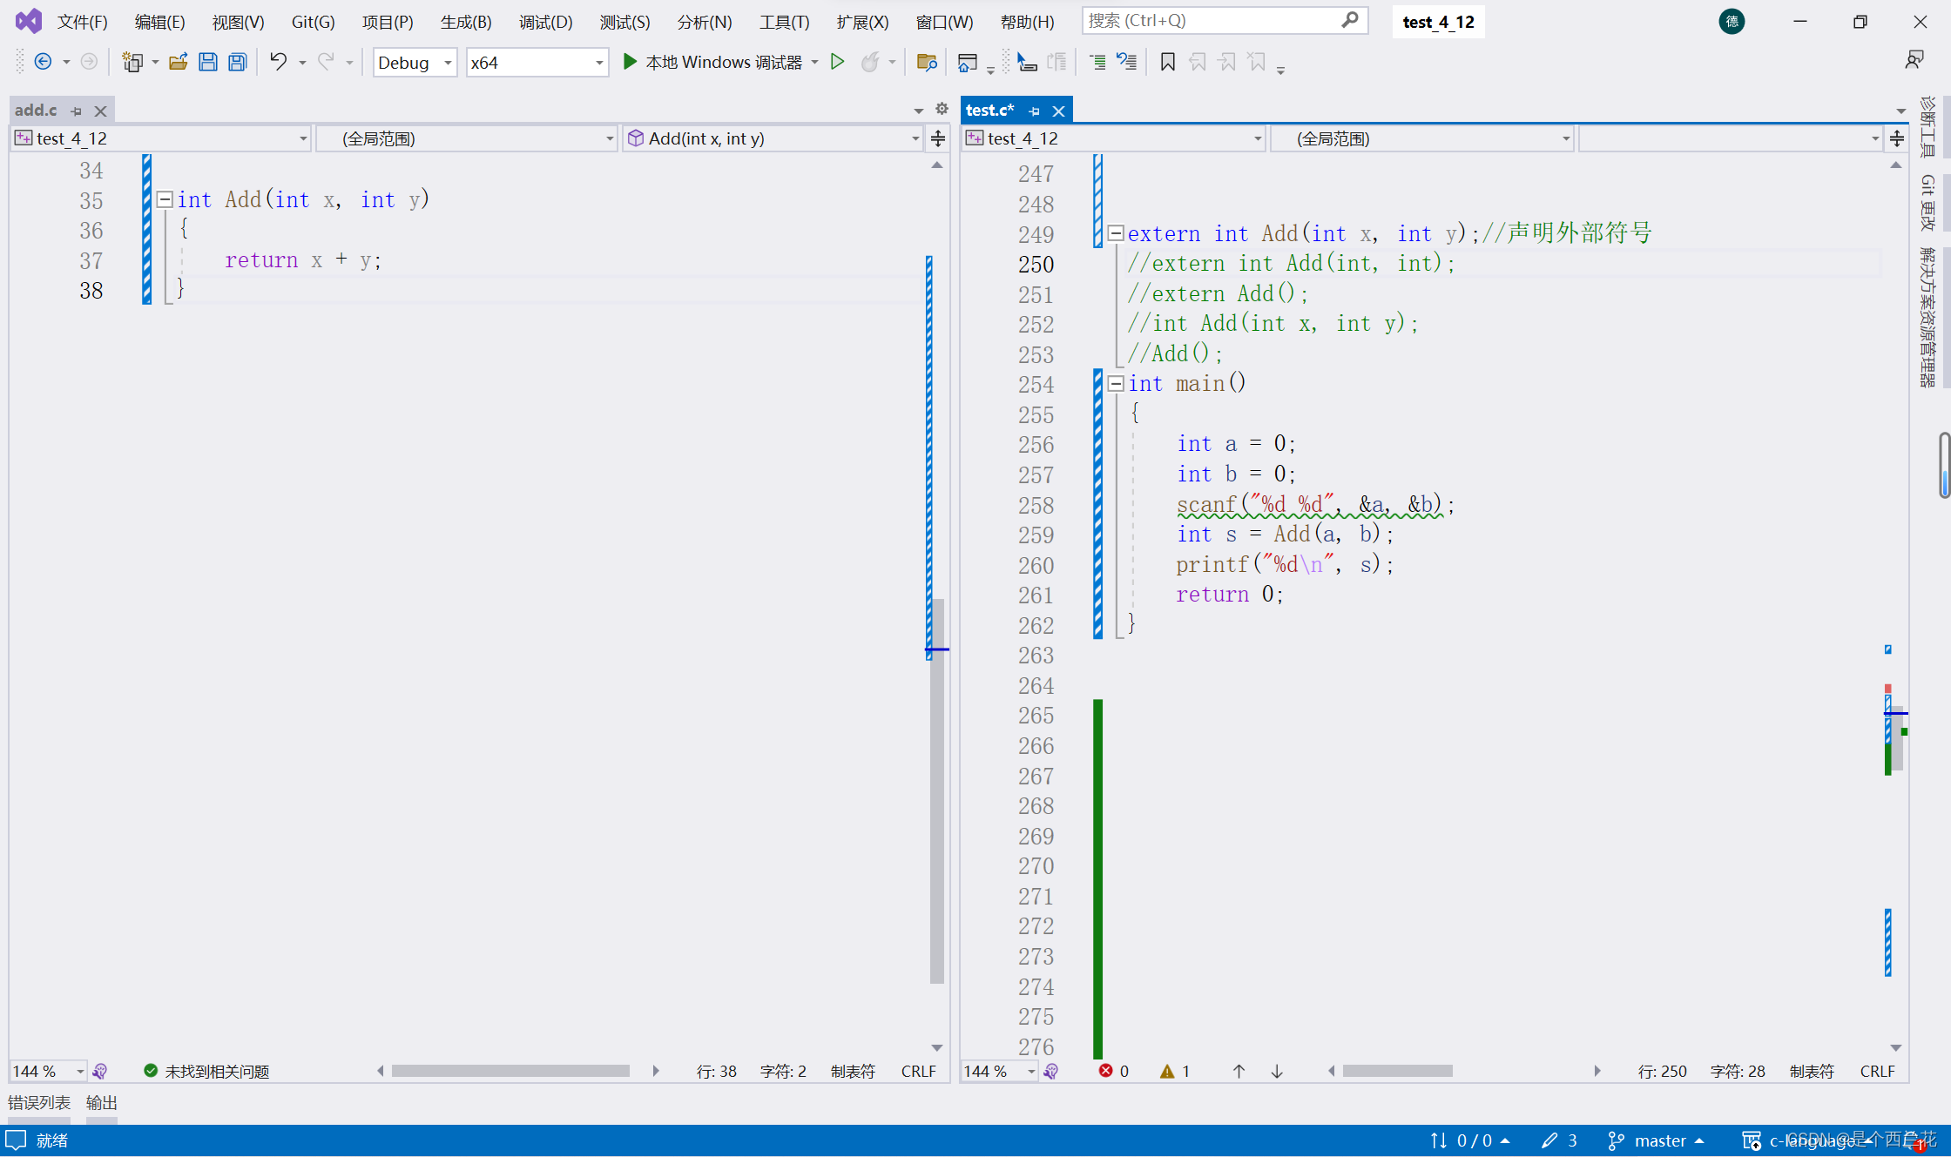1951x1157 pixels.
Task: Open the 诊断工具 side panel tab
Action: click(1927, 125)
